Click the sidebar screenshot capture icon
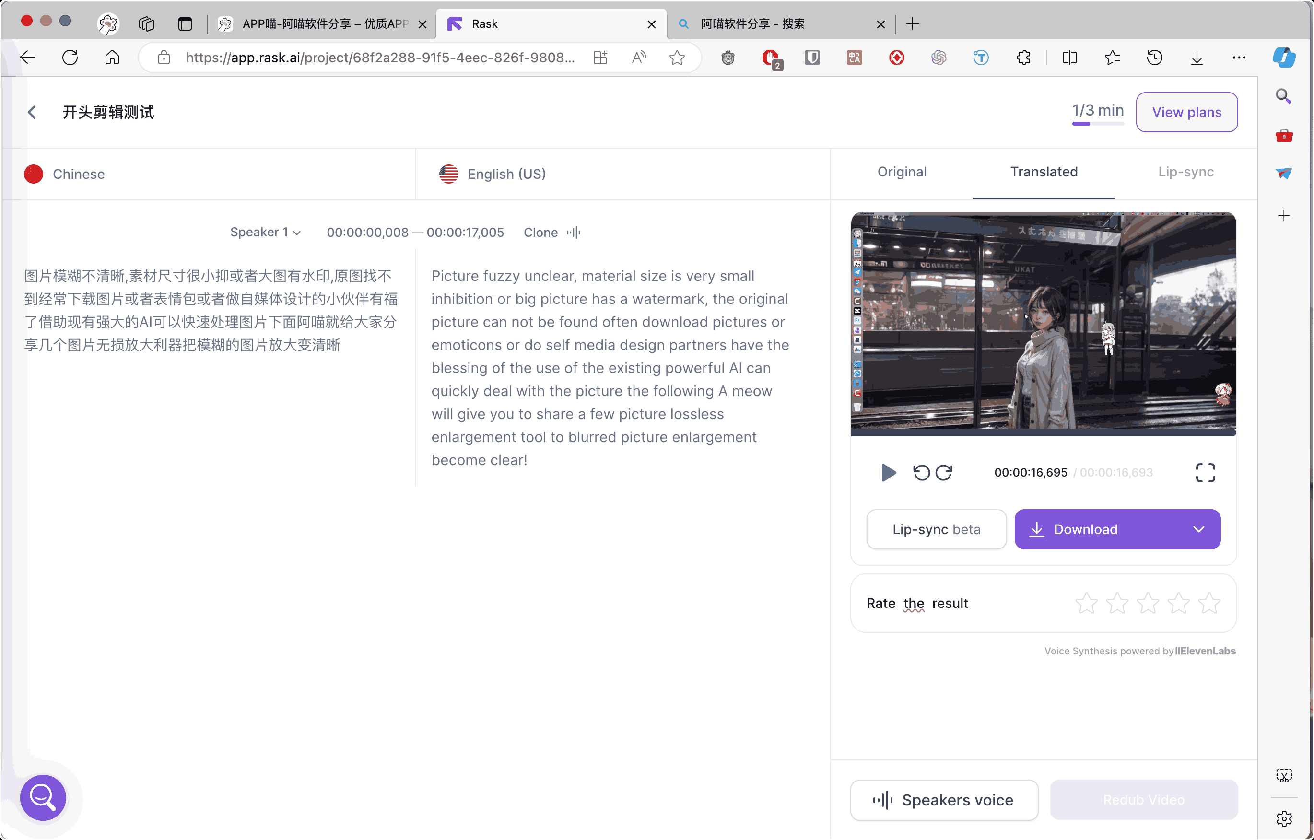This screenshot has height=840, width=1314. point(1284,775)
